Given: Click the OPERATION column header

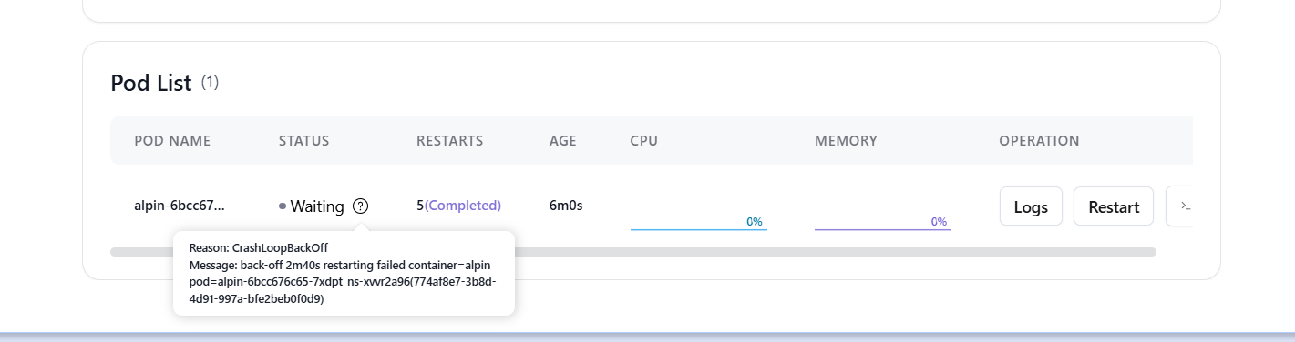Looking at the screenshot, I should pyautogui.click(x=1039, y=141).
